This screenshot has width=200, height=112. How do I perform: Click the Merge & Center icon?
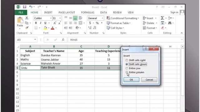point(81,23)
